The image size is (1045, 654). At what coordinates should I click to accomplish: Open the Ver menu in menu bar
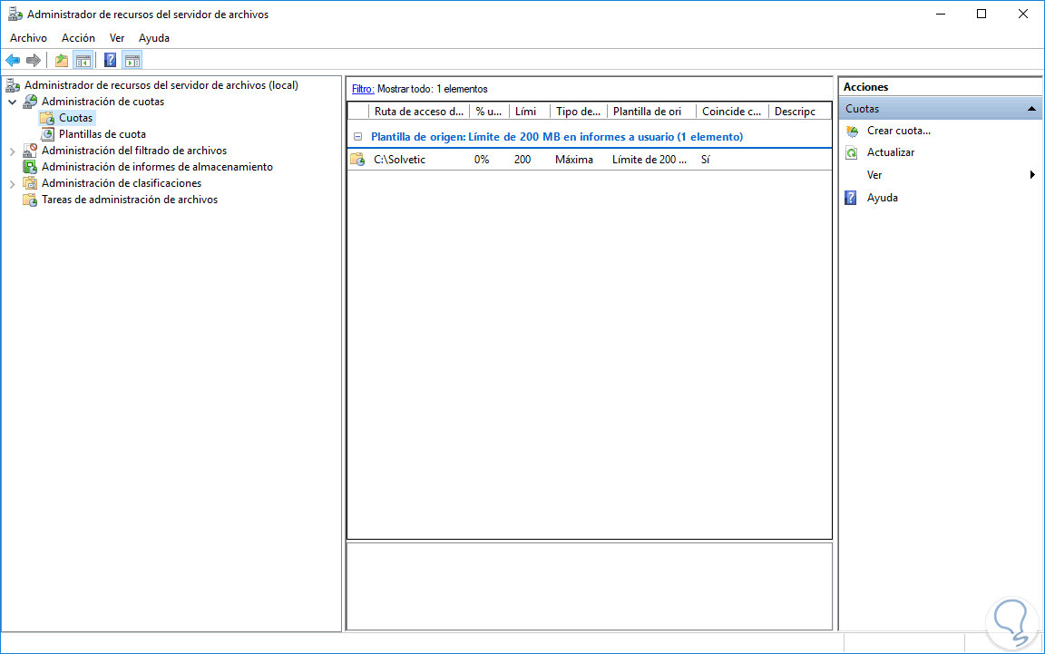(x=117, y=38)
